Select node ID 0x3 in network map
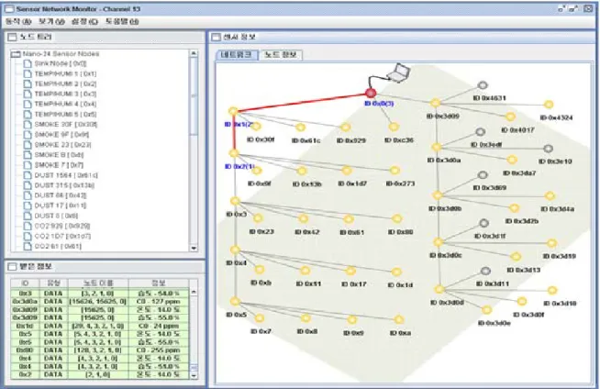Viewport: 600px width, 389px height. click(236, 201)
